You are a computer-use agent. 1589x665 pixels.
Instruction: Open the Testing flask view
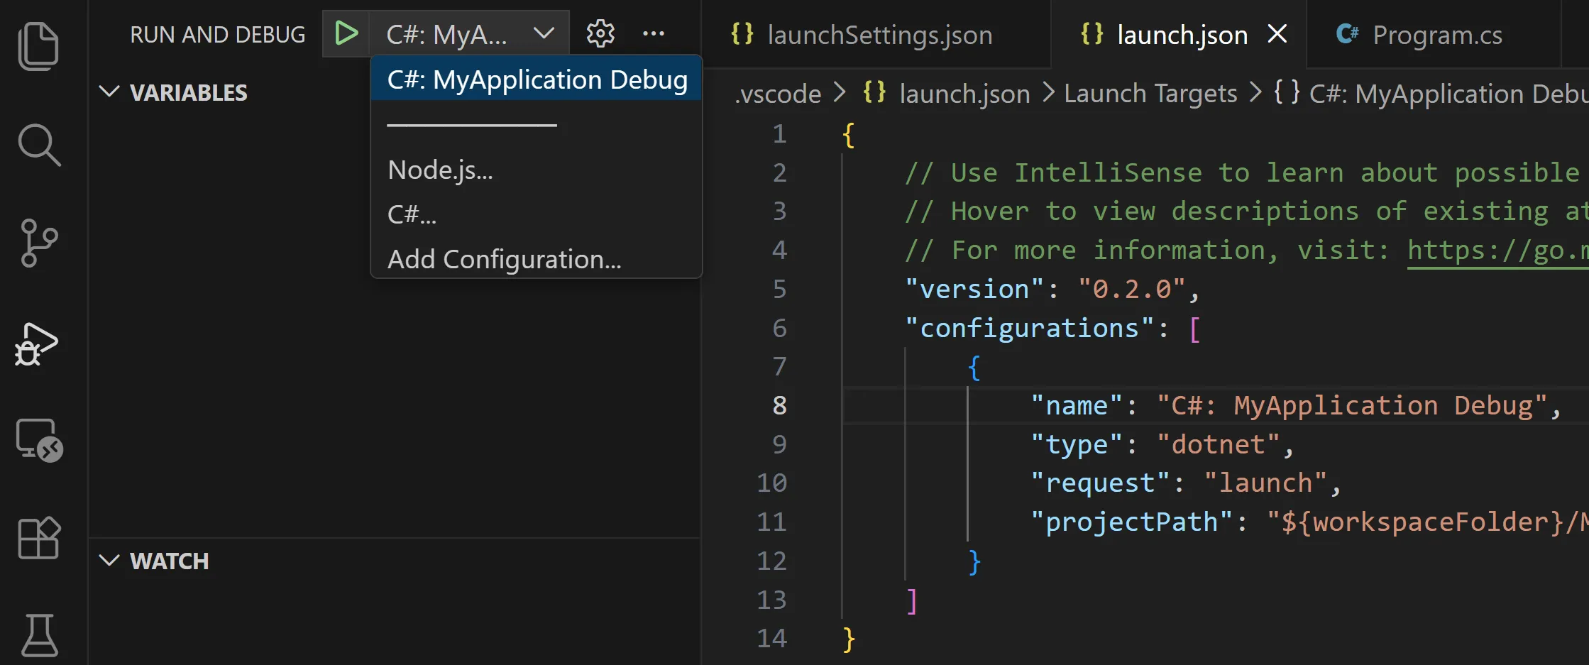40,635
